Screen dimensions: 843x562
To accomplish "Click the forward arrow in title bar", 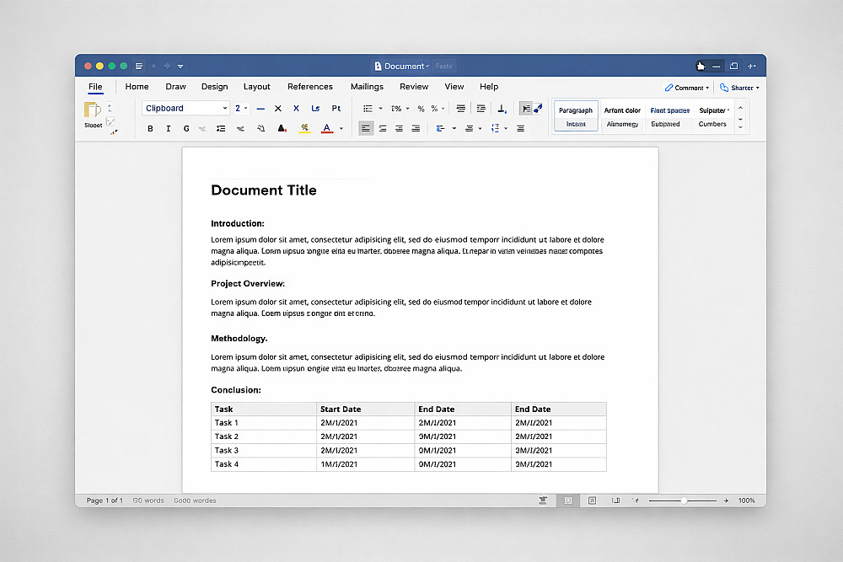I will click(x=167, y=66).
